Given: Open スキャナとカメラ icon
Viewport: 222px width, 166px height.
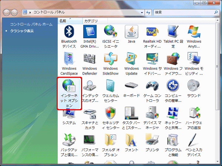Looking at the screenshot, I should pos(90,119).
